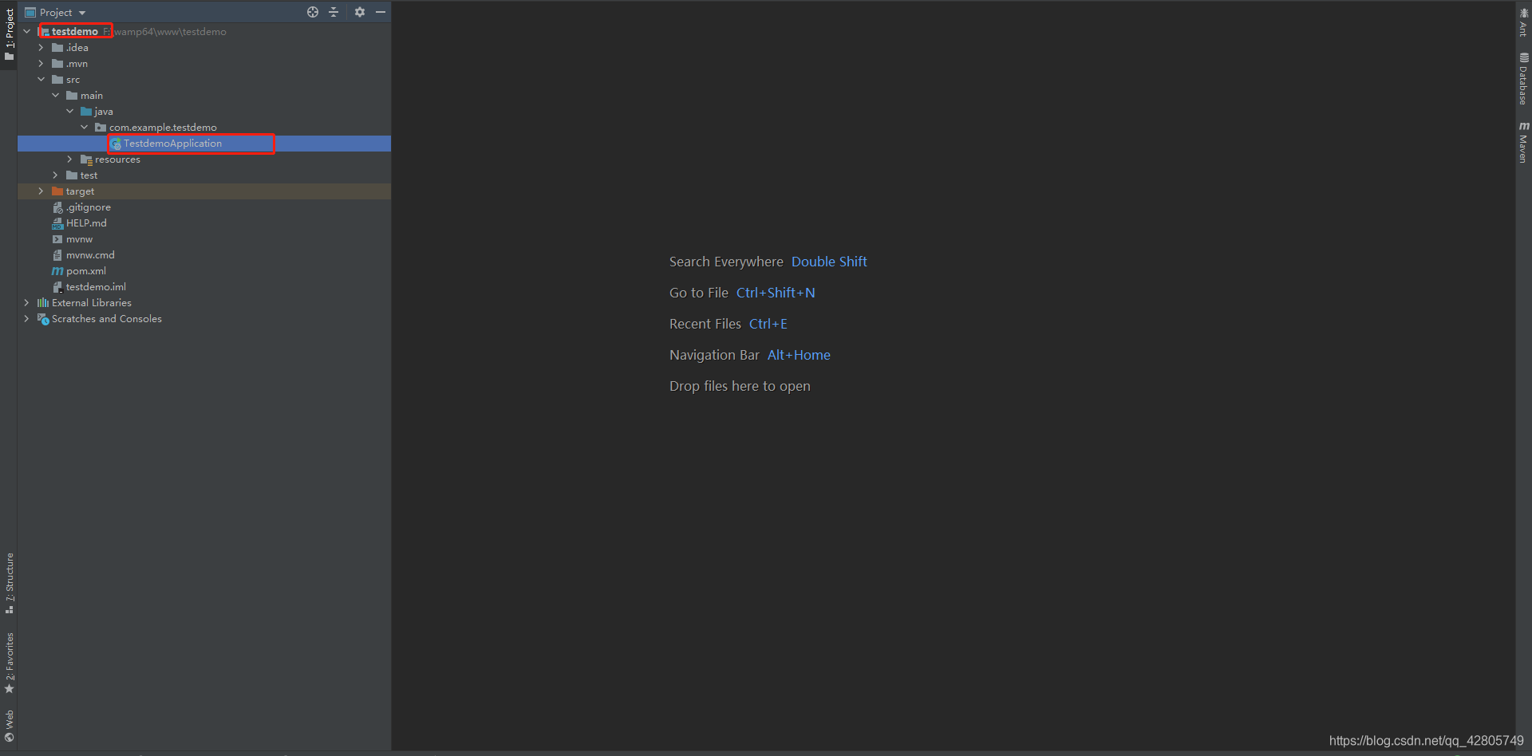Screen dimensions: 1532x756
Task: Select the .gitignore file
Action: (204, 207)
